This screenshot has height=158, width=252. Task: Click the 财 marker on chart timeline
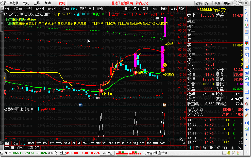(81, 105)
